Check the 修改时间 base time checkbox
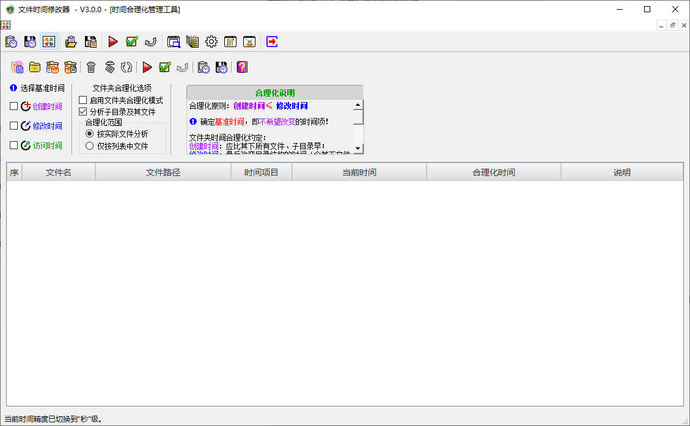Screen dimensions: 690x426 [x=13, y=125]
